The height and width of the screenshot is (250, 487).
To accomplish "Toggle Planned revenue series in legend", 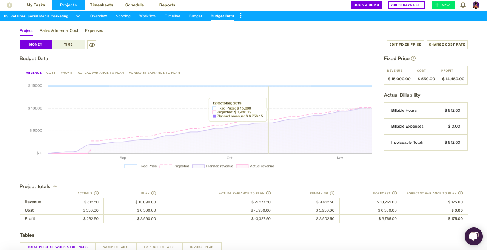I will pos(213,166).
